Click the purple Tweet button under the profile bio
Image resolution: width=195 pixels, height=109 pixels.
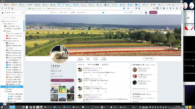(x=62, y=80)
